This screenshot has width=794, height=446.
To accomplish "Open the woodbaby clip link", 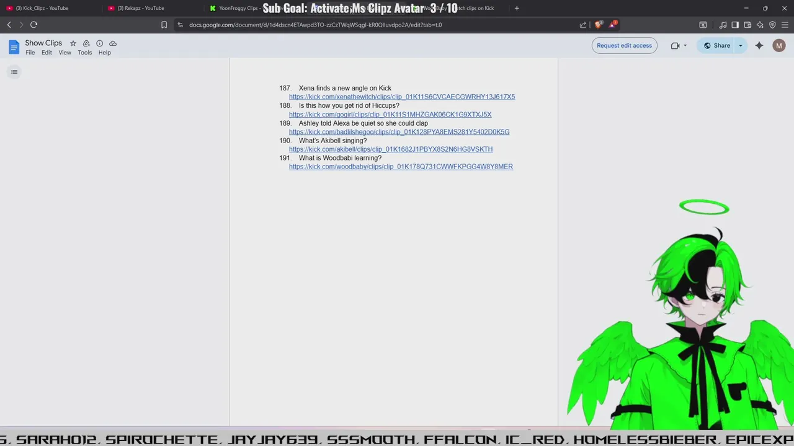I will click(x=401, y=167).
